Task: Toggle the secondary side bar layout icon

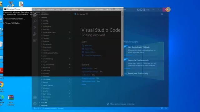Action: (x=144, y=10)
